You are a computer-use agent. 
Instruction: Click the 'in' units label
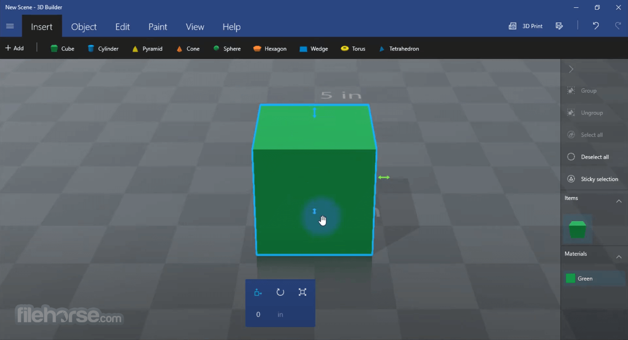[280, 314]
